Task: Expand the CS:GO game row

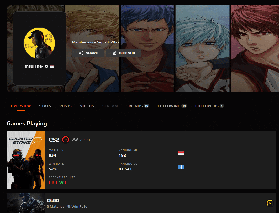Action: (141, 203)
